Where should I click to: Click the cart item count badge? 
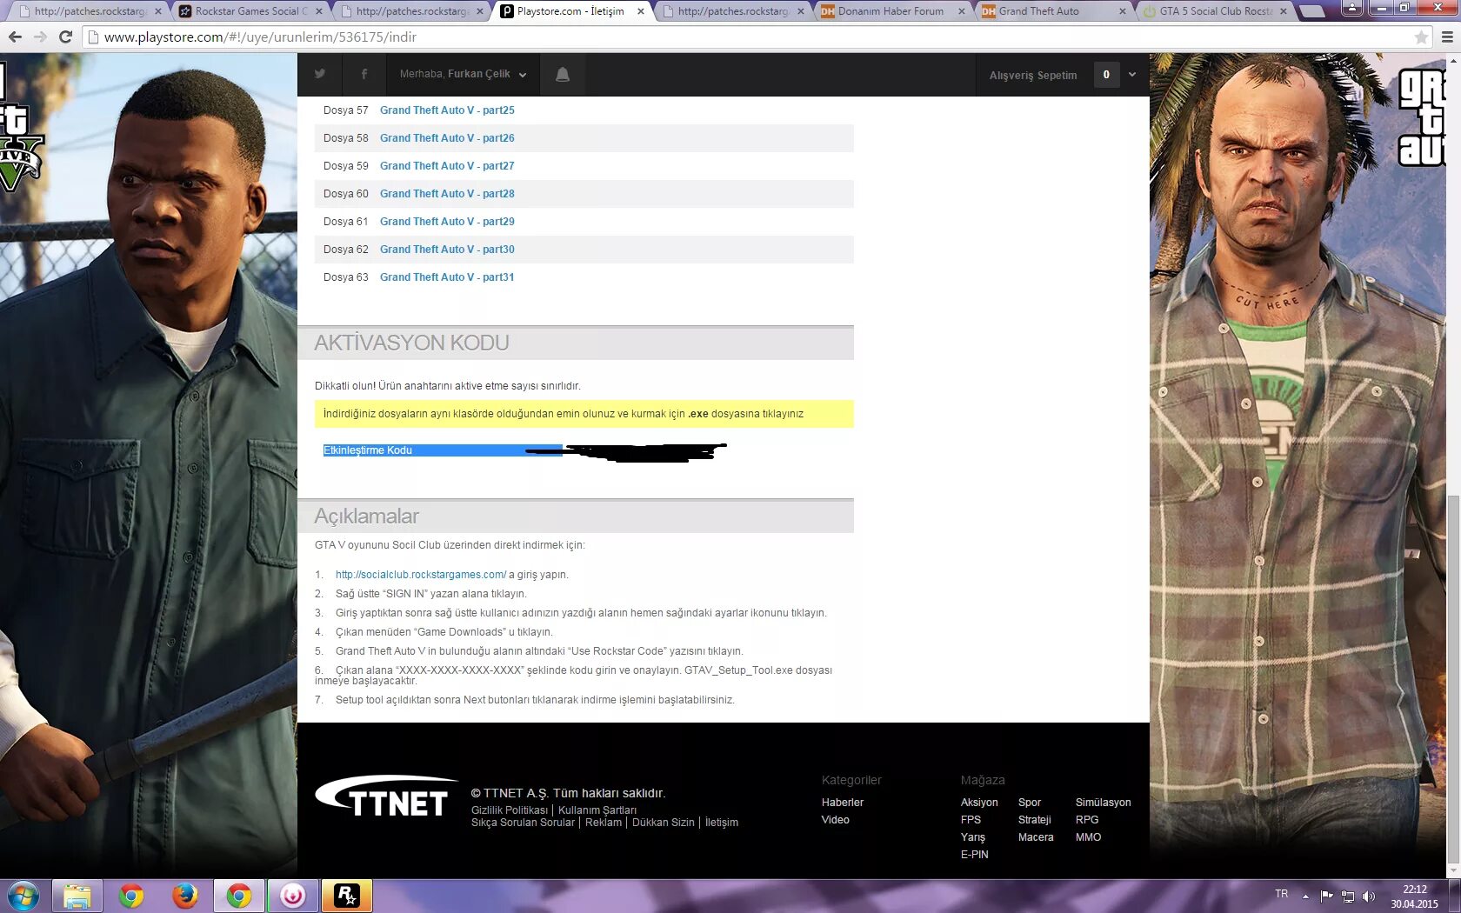point(1106,75)
